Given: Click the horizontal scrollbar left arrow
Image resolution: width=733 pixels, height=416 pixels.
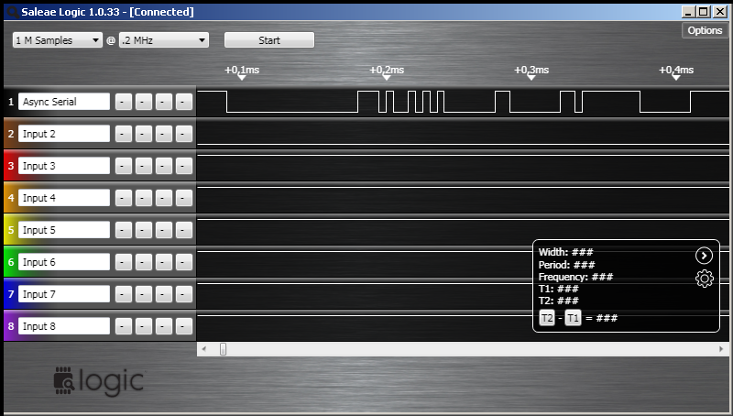Looking at the screenshot, I should click(203, 349).
